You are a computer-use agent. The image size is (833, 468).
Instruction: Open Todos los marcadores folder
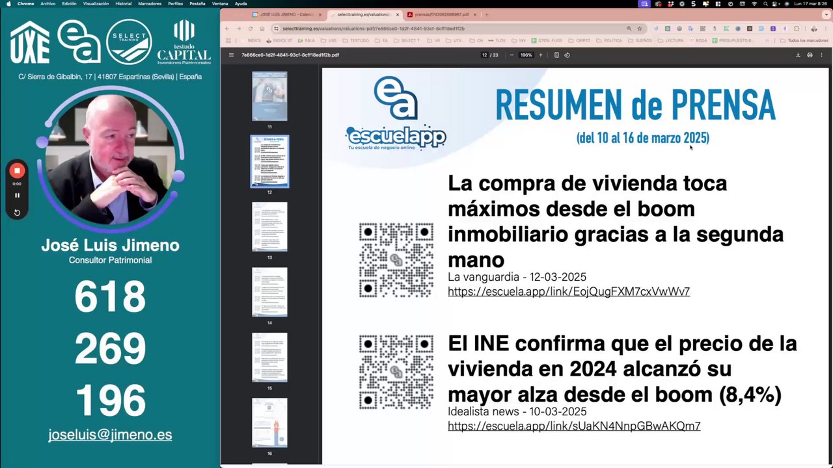(804, 40)
